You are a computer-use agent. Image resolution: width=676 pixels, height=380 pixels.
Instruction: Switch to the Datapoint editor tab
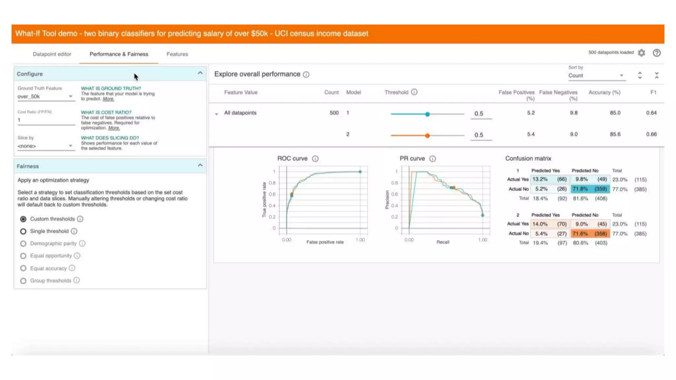click(52, 54)
